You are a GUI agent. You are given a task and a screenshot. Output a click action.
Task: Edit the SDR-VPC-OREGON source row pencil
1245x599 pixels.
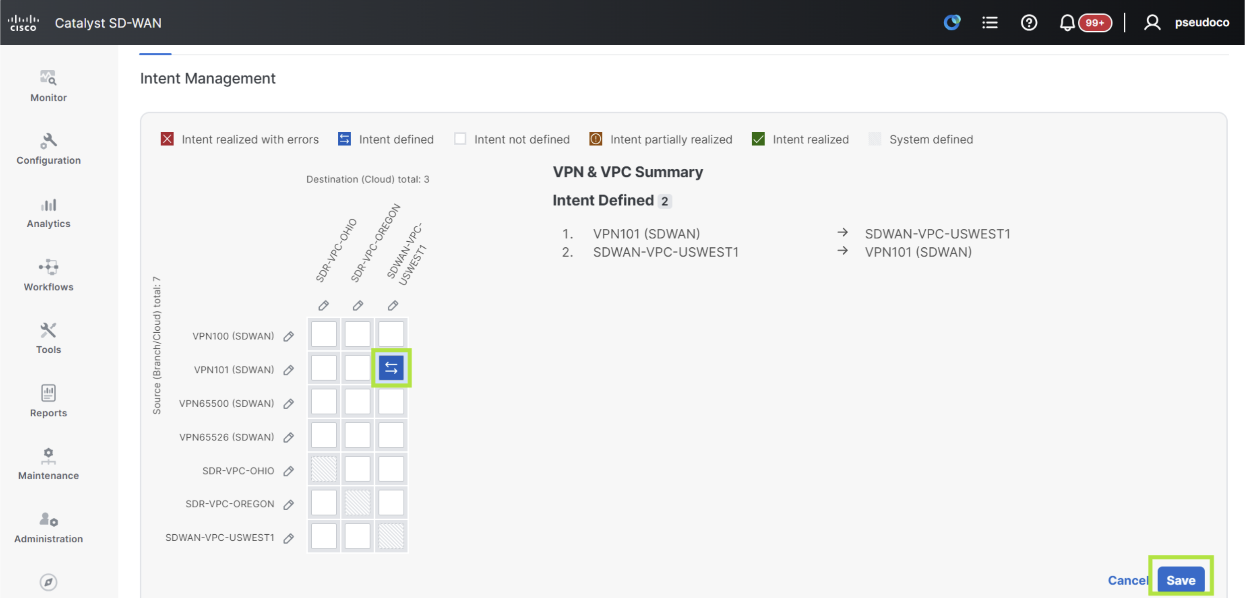click(289, 505)
